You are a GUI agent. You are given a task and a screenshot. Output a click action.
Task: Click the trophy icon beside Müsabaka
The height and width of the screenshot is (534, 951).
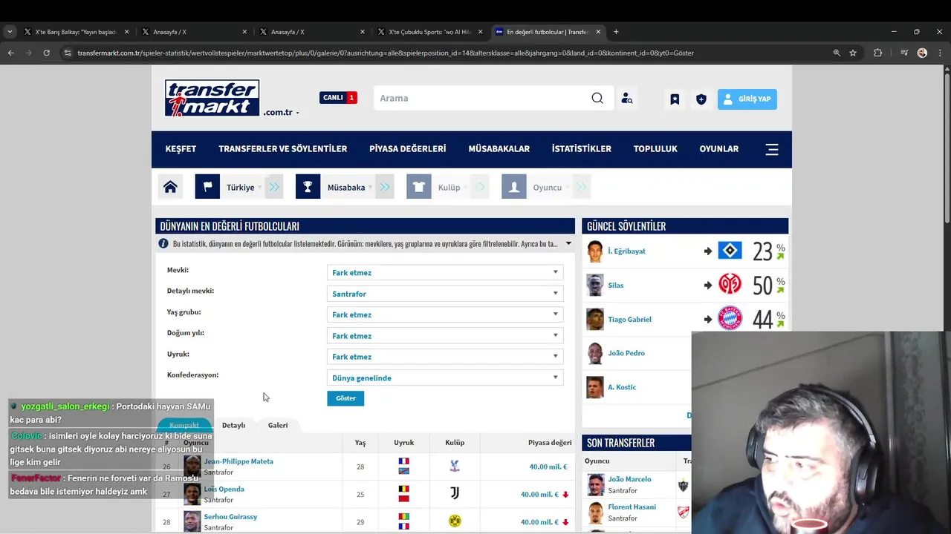pyautogui.click(x=308, y=187)
